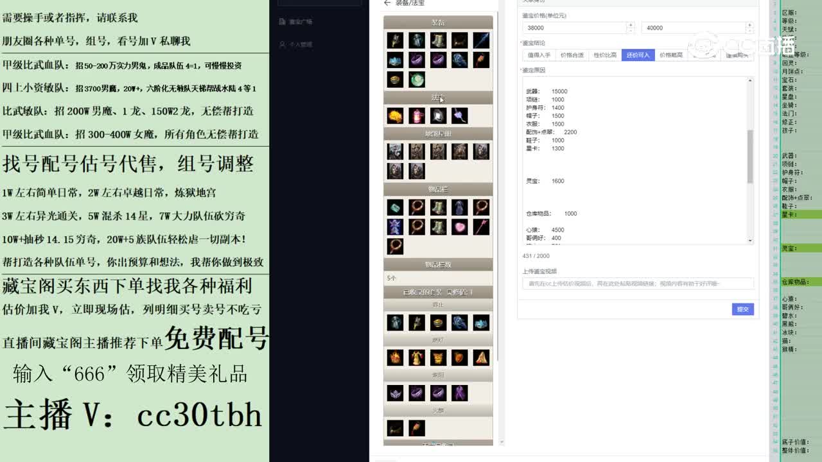
Task: Select the orange mace in bottom set row
Action: 417,427
